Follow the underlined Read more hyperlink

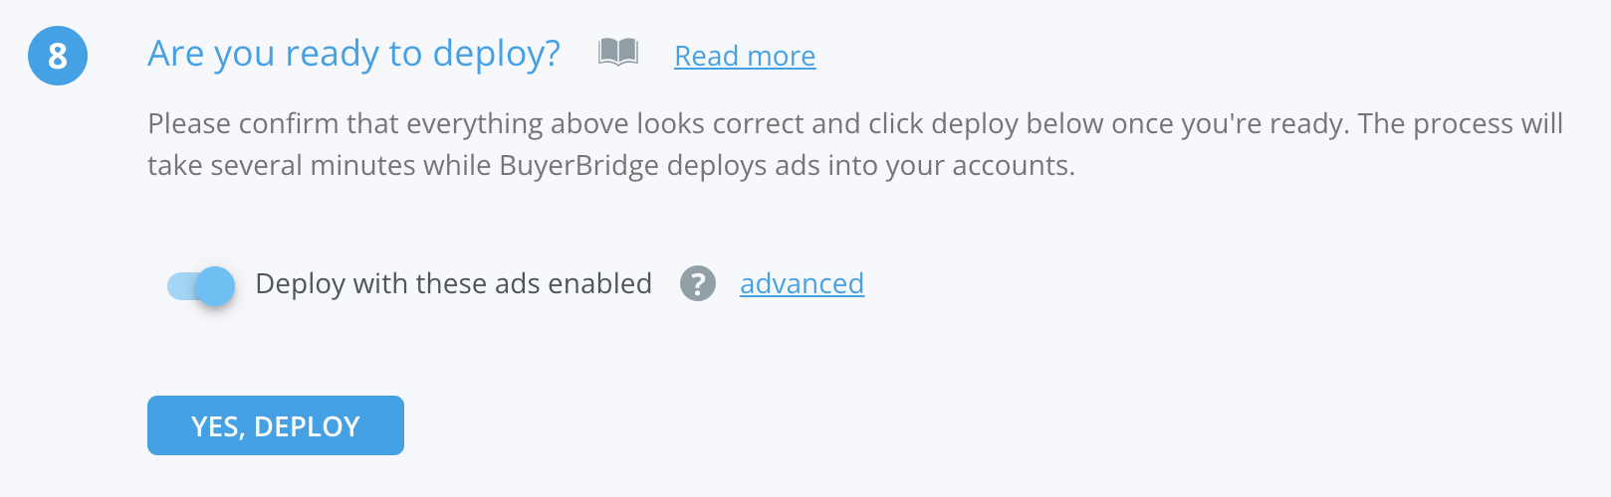[x=745, y=56]
